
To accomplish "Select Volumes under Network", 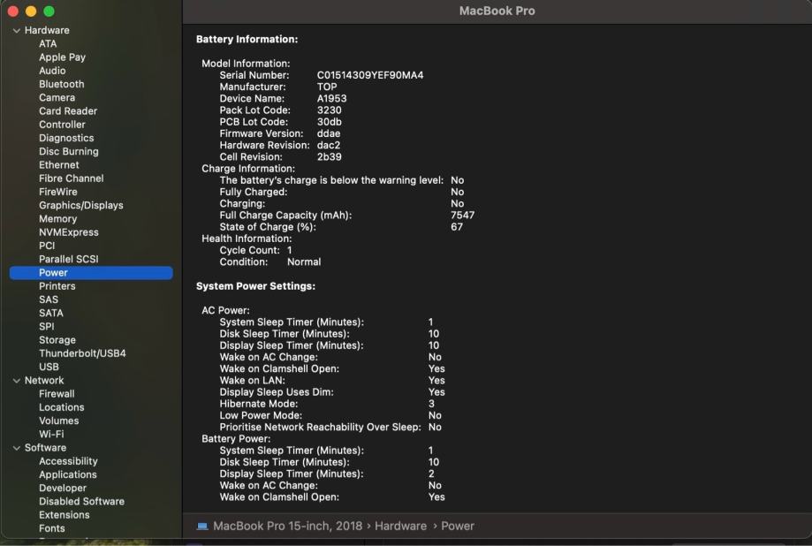I will [58, 421].
